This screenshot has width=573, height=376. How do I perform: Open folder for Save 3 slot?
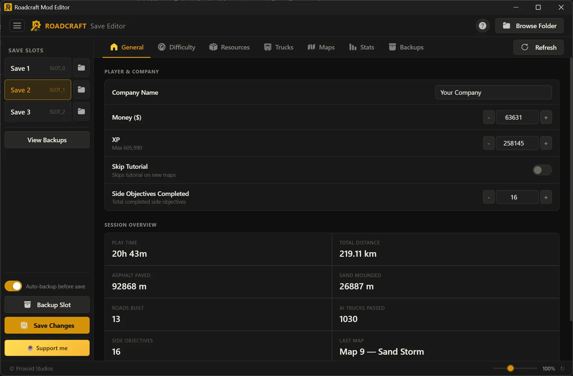[x=81, y=112]
